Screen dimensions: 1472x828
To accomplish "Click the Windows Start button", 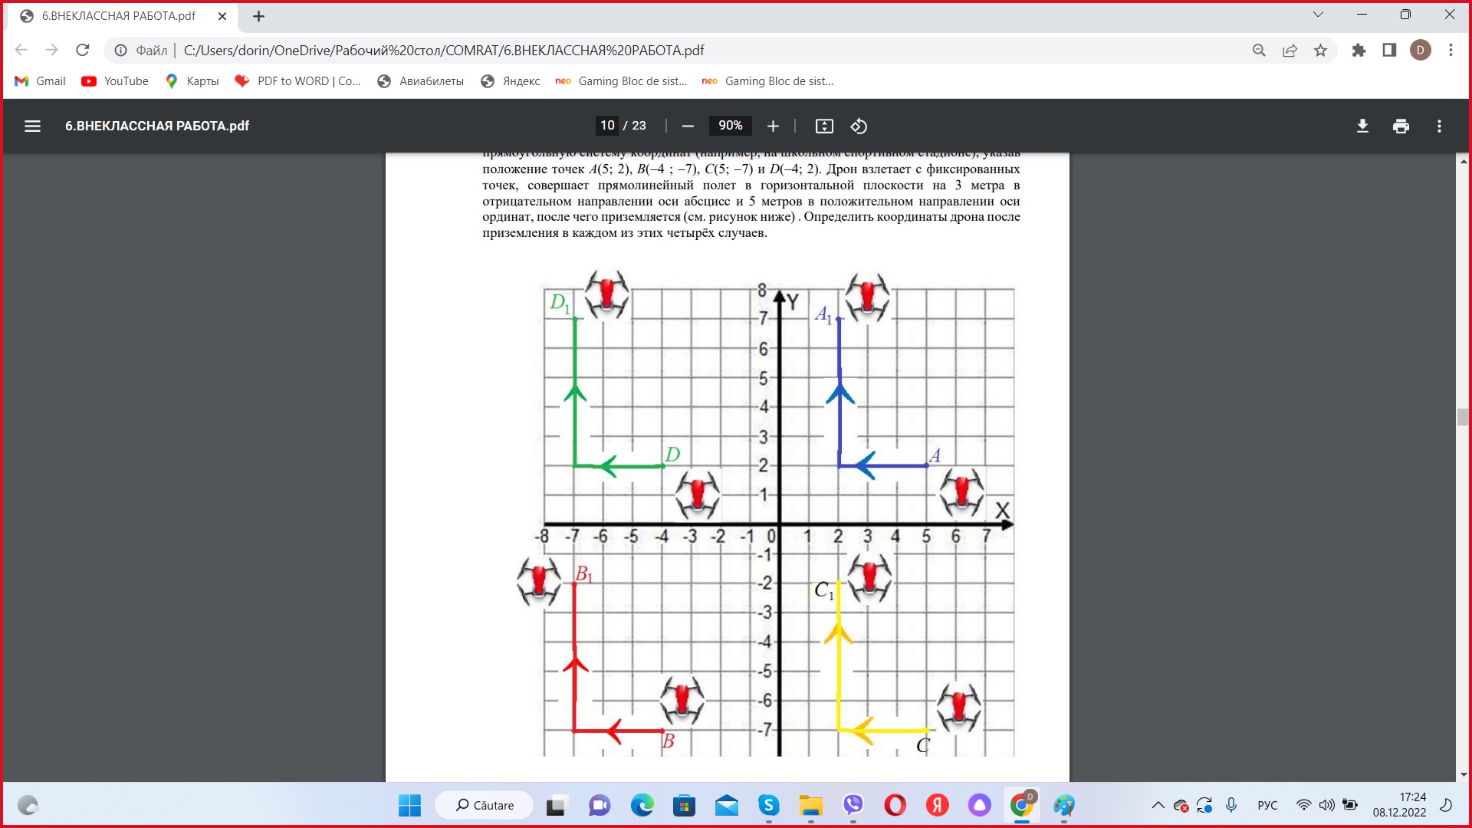I will coord(409,805).
